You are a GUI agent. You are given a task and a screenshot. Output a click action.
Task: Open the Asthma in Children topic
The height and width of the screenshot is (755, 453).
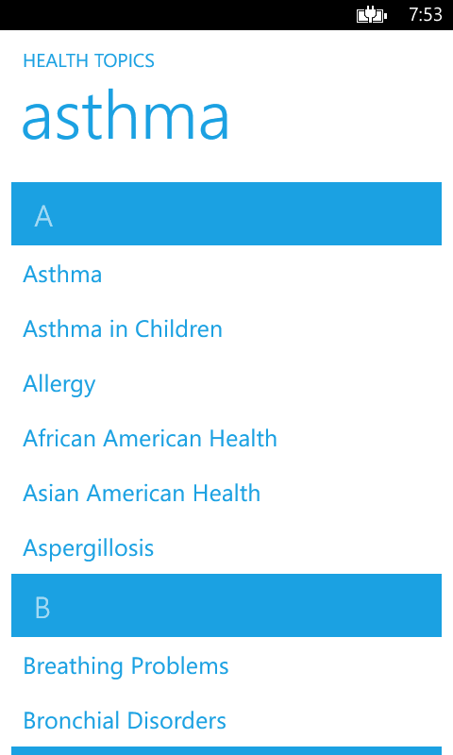point(123,329)
